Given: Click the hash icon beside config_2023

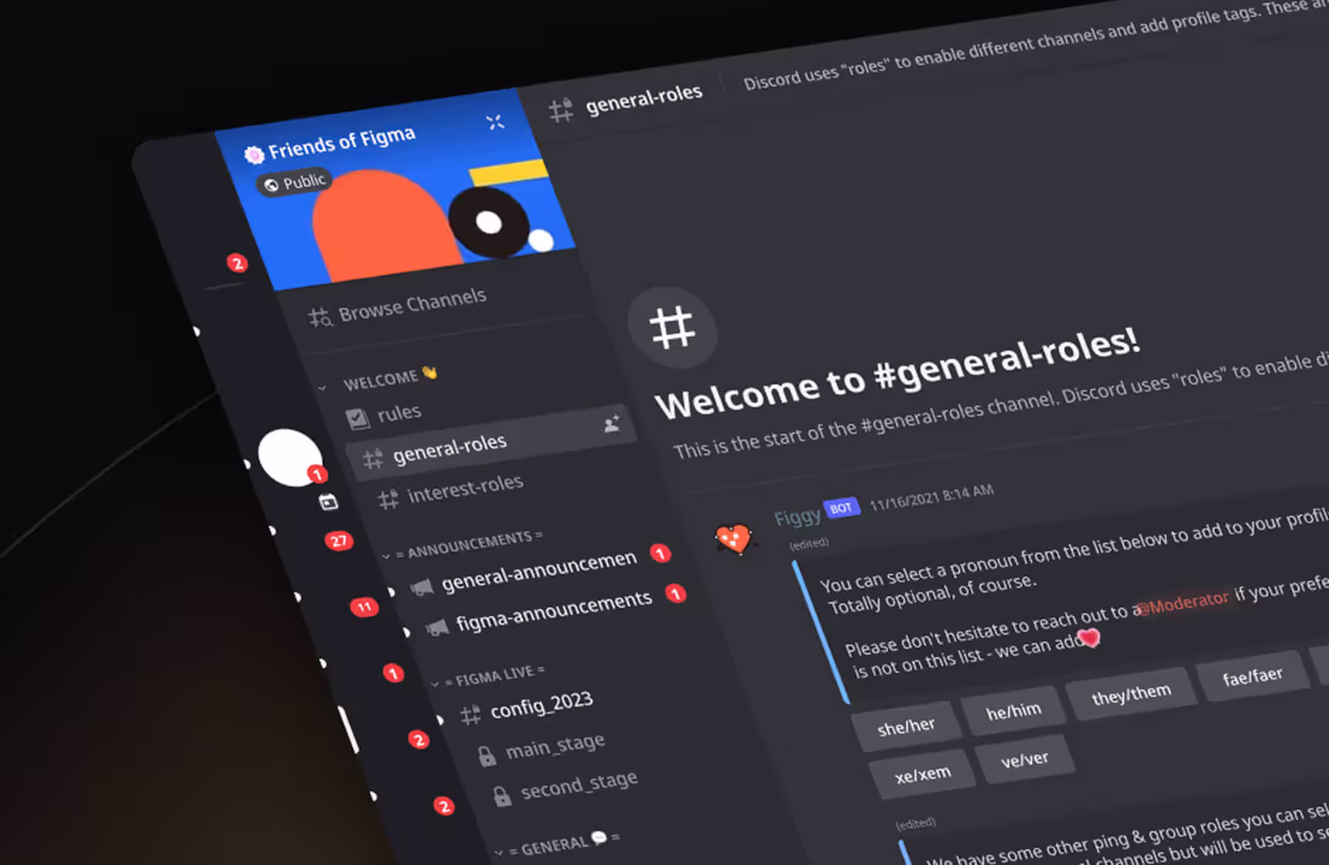Looking at the screenshot, I should pyautogui.click(x=471, y=715).
